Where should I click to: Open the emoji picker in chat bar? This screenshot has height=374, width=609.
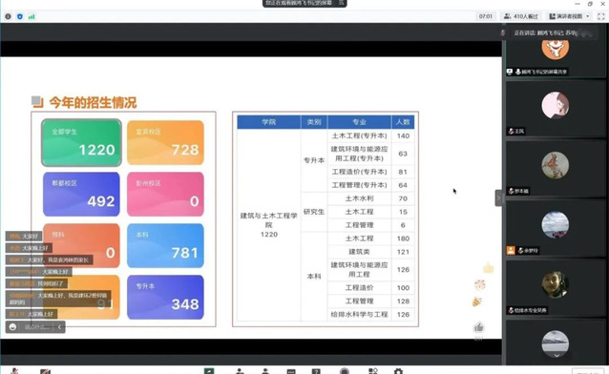coord(12,327)
